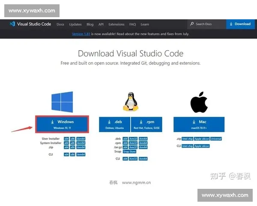Click the .deb Debian, Ubuntu download button
Screen dimensions: 257x206
coord(114,124)
